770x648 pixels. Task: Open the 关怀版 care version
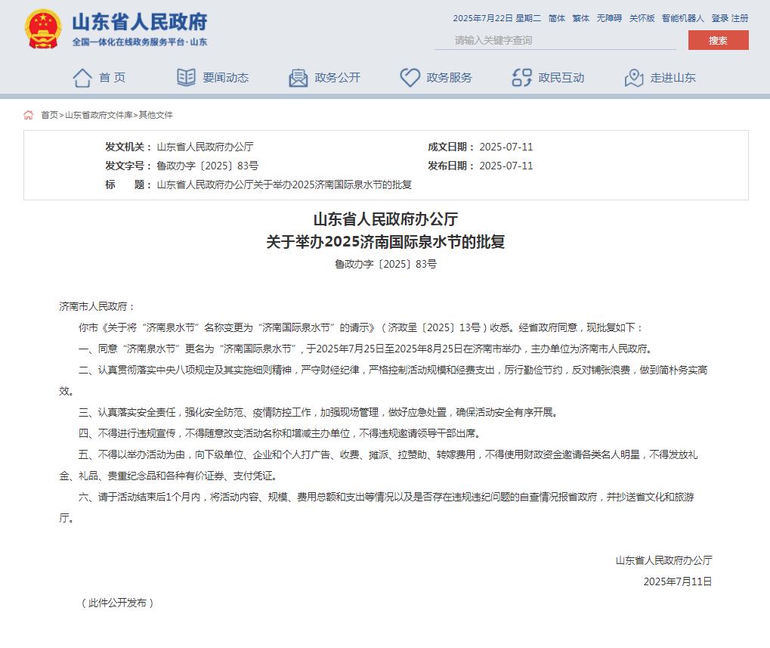[x=642, y=18]
